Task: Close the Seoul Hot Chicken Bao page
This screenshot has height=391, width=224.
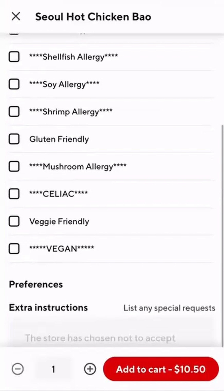Action: (16, 16)
